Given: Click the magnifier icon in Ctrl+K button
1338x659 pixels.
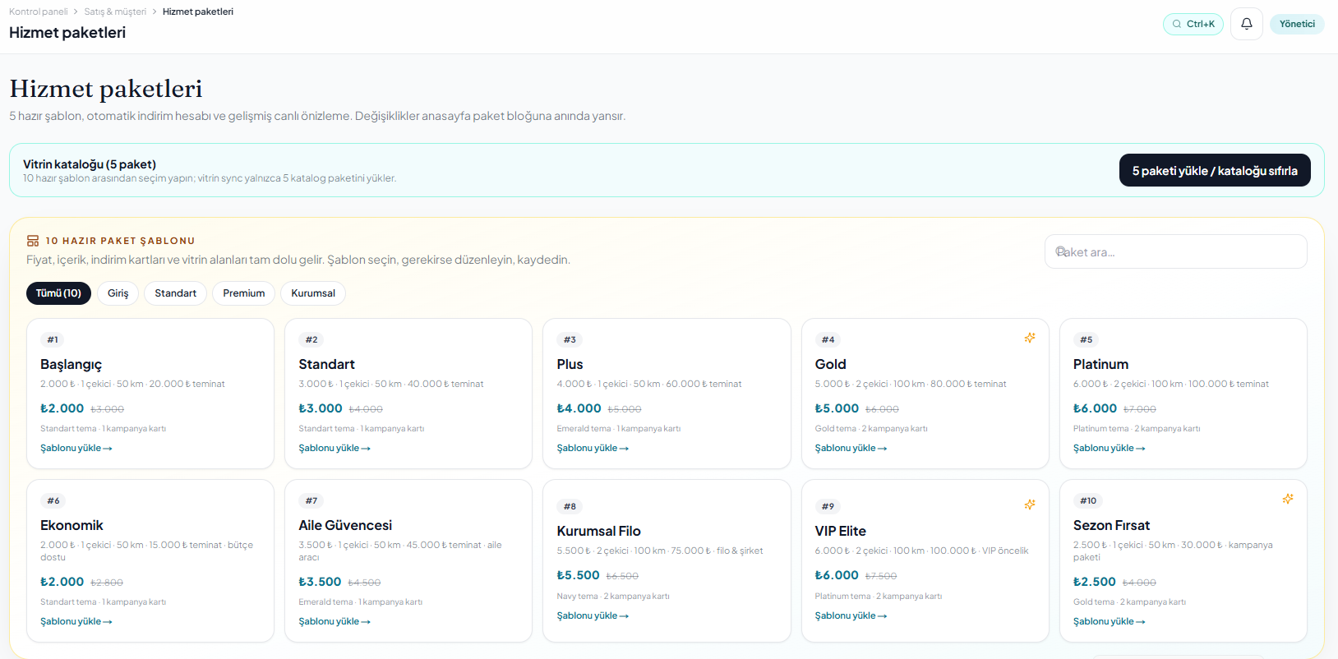Looking at the screenshot, I should (x=1177, y=24).
